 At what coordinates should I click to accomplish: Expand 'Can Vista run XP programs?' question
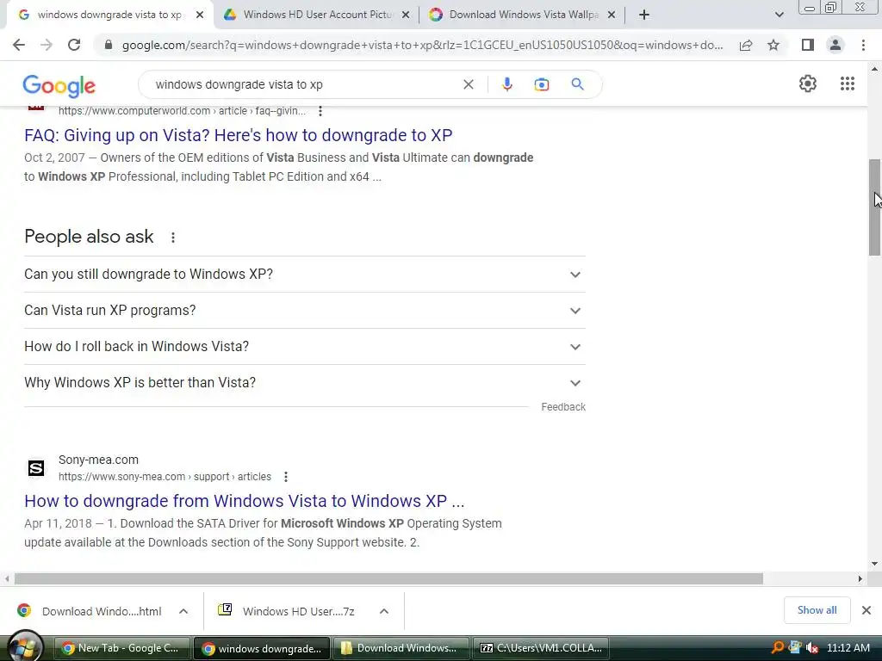(305, 310)
